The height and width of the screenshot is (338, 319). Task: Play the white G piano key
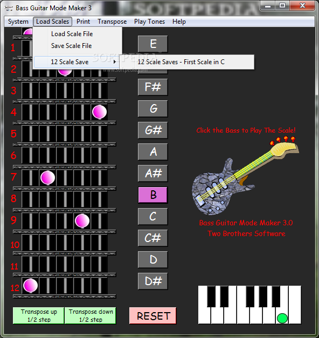point(256,316)
